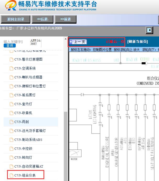Click the document icon beside CV9-喇叭与点烟器
The width and height of the screenshot is (159, 181).
(11, 77)
